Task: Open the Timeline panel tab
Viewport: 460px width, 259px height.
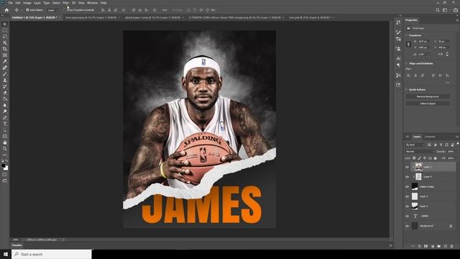Action: tap(17, 245)
